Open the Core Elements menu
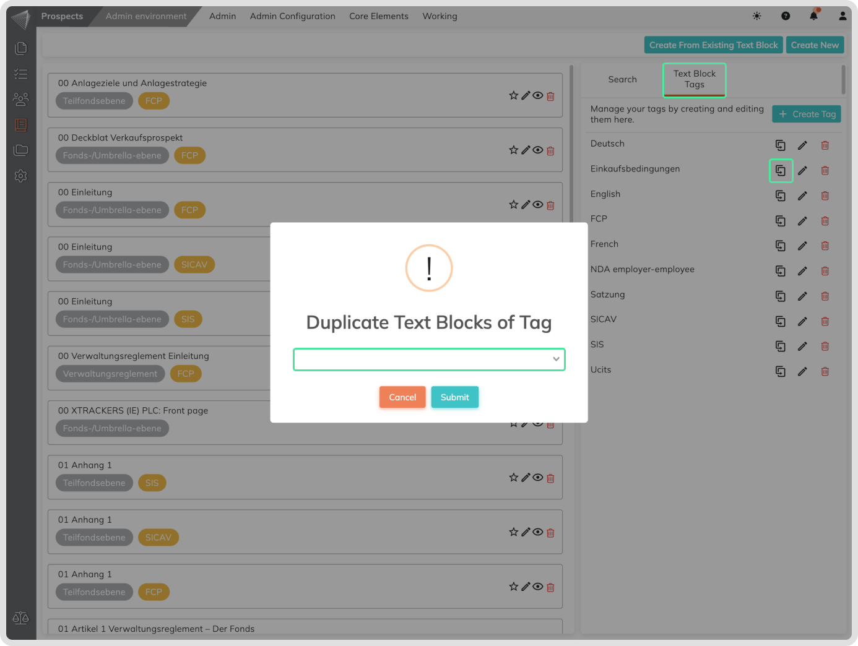The image size is (858, 646). point(378,16)
